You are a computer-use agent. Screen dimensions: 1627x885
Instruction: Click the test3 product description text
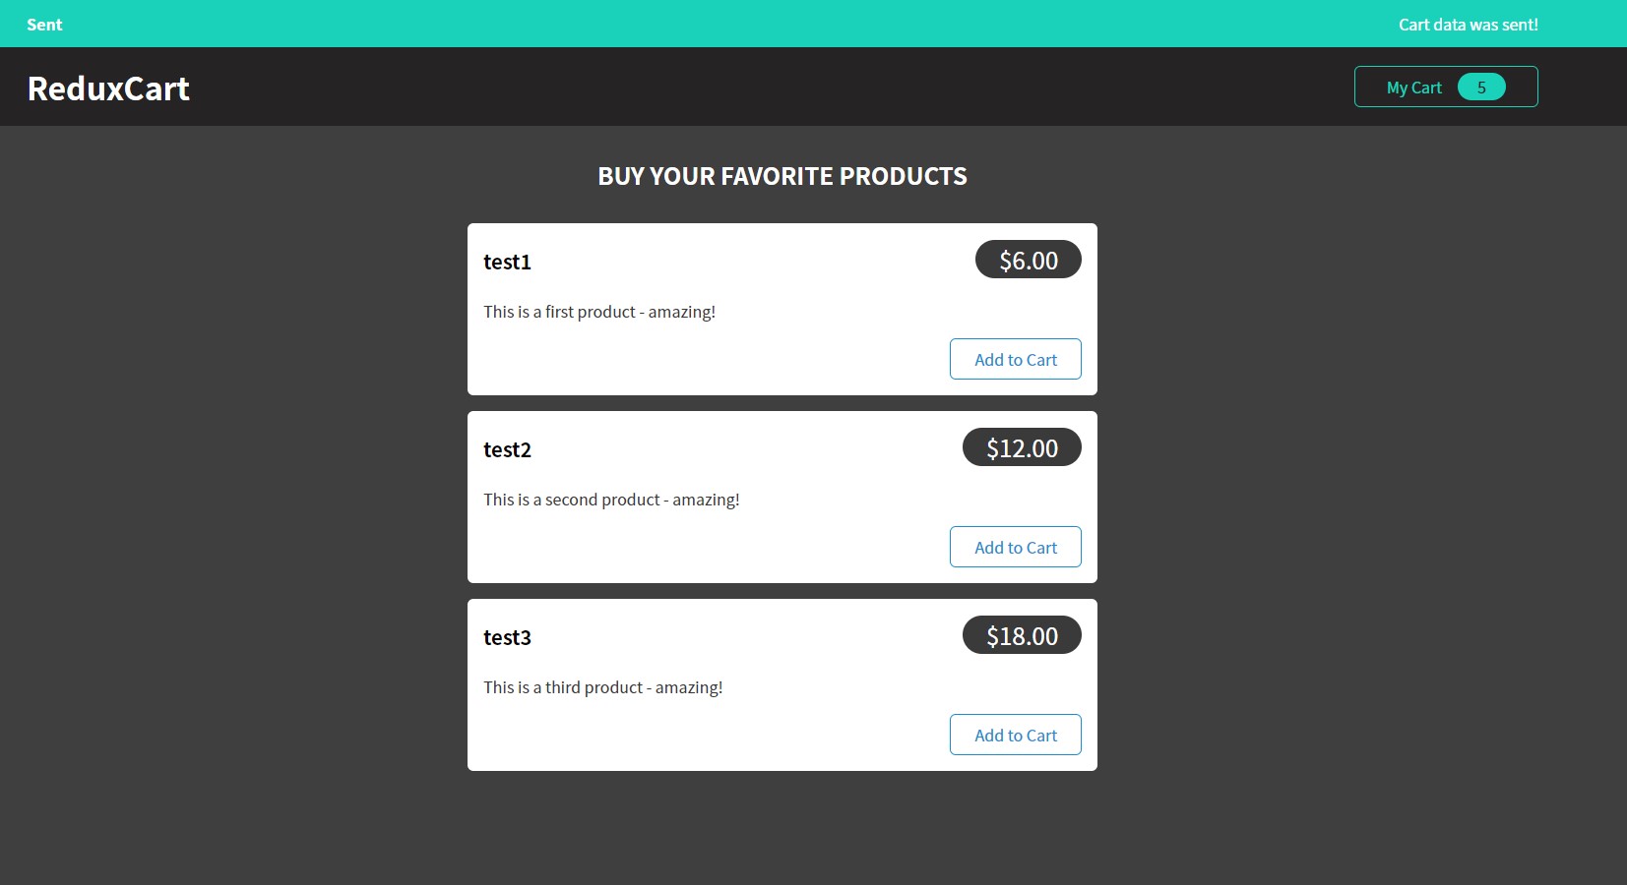(602, 687)
